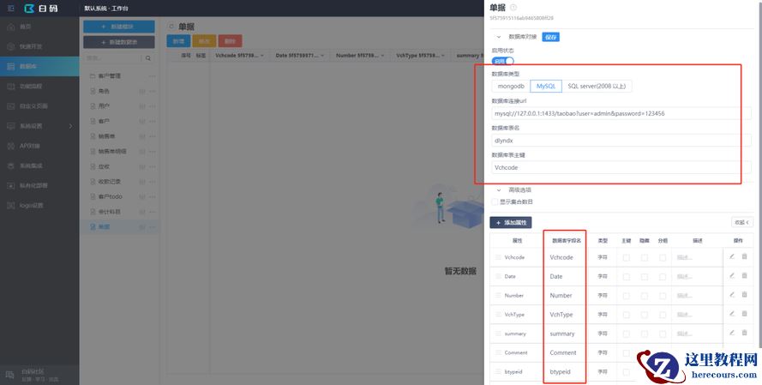Image resolution: width=762 pixels, height=385 pixels.
Task: Open the more-options dots for 客户todo table
Action: (152, 197)
